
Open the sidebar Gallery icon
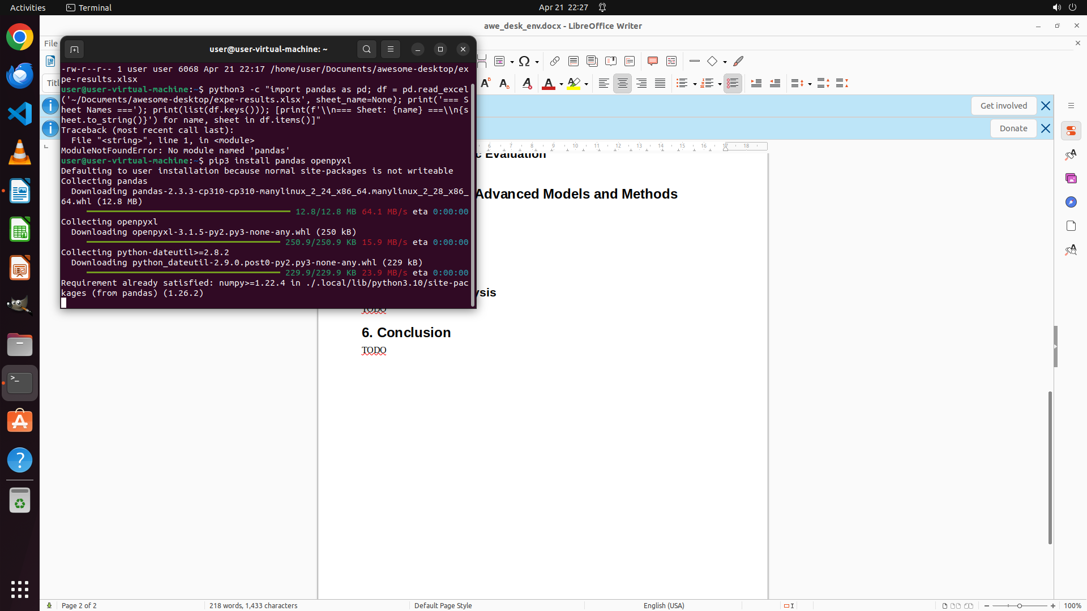pyautogui.click(x=1071, y=178)
